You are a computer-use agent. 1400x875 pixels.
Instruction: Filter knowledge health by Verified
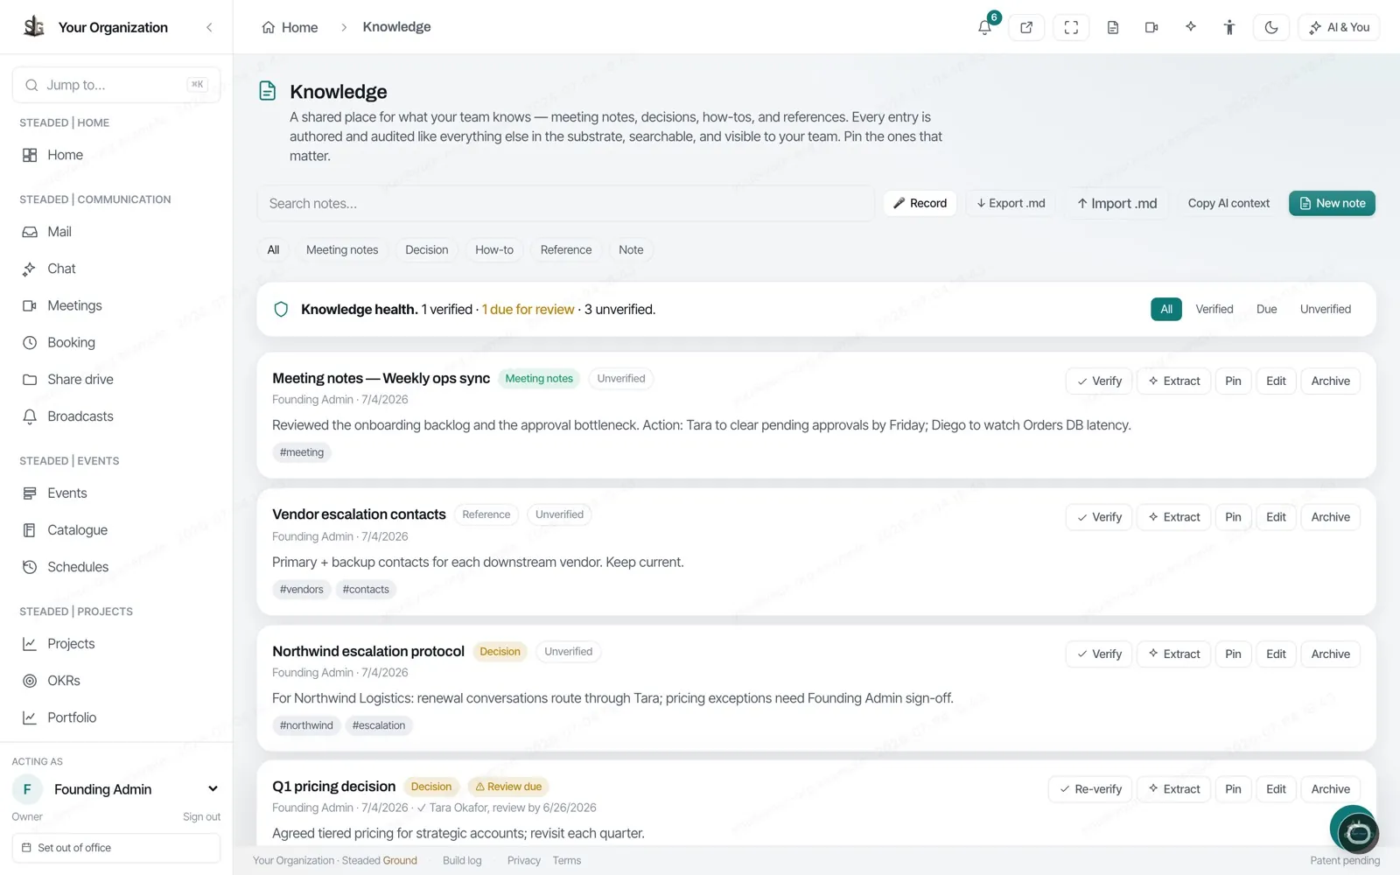[1214, 309]
